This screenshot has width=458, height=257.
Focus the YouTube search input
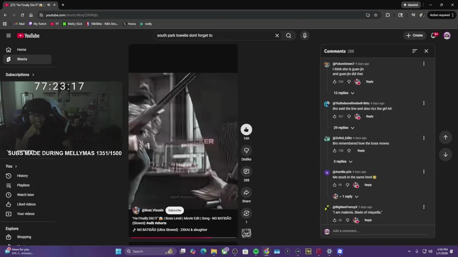[x=214, y=35]
